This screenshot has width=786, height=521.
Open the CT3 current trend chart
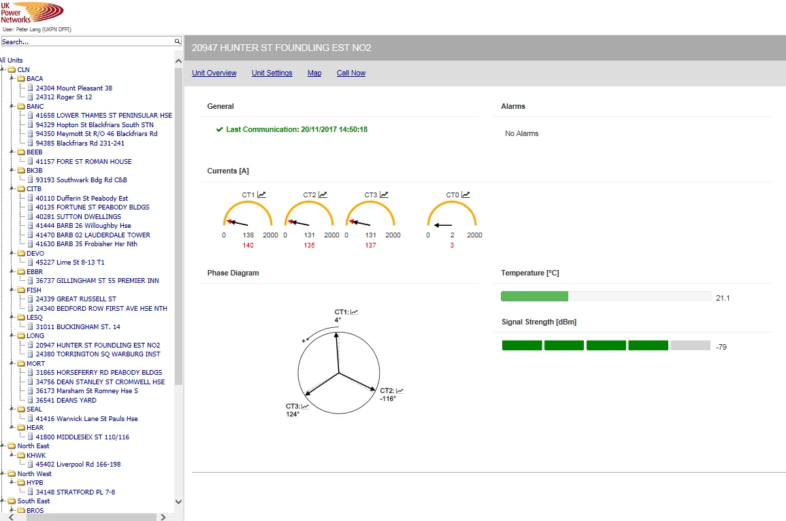pyautogui.click(x=384, y=194)
